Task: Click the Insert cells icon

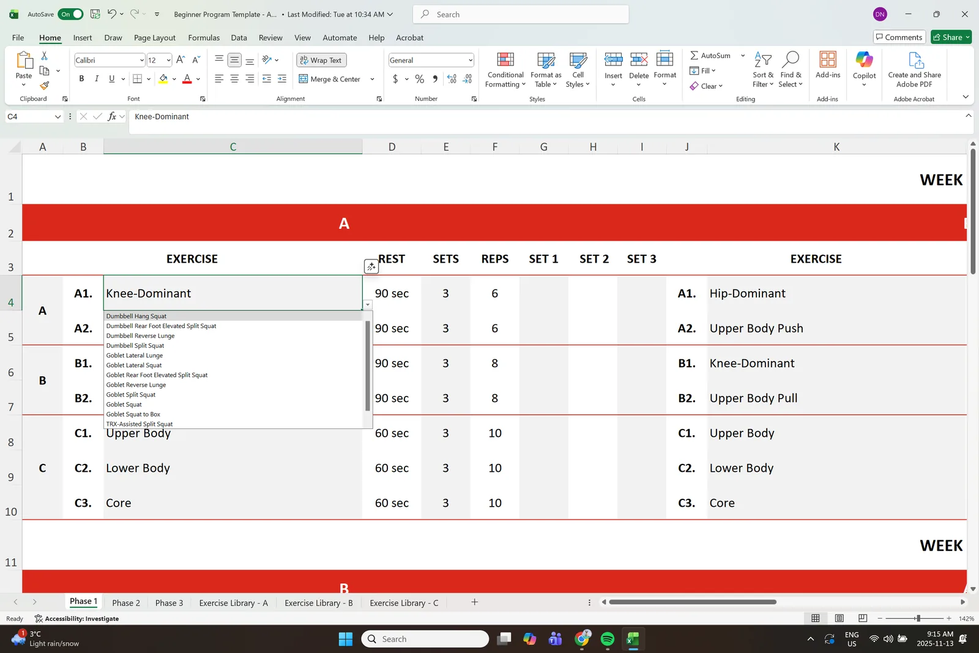Action: click(x=613, y=60)
